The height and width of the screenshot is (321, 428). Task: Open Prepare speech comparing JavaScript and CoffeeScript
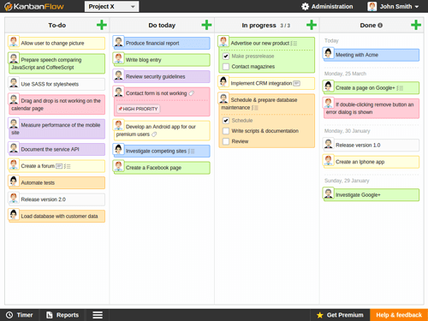[x=56, y=63]
